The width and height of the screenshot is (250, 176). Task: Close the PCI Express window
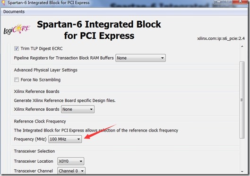tap(241, 1)
